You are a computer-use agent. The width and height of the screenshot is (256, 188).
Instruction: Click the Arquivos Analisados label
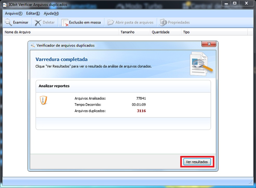click(x=90, y=98)
